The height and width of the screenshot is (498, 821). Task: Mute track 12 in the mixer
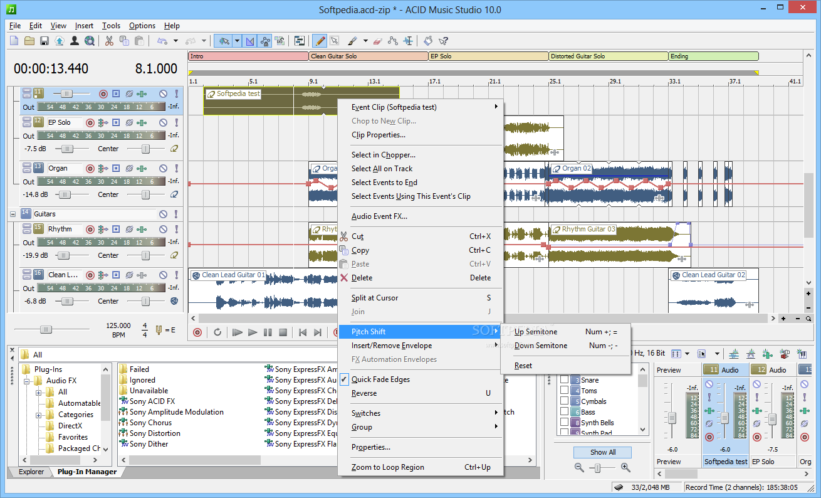756,384
